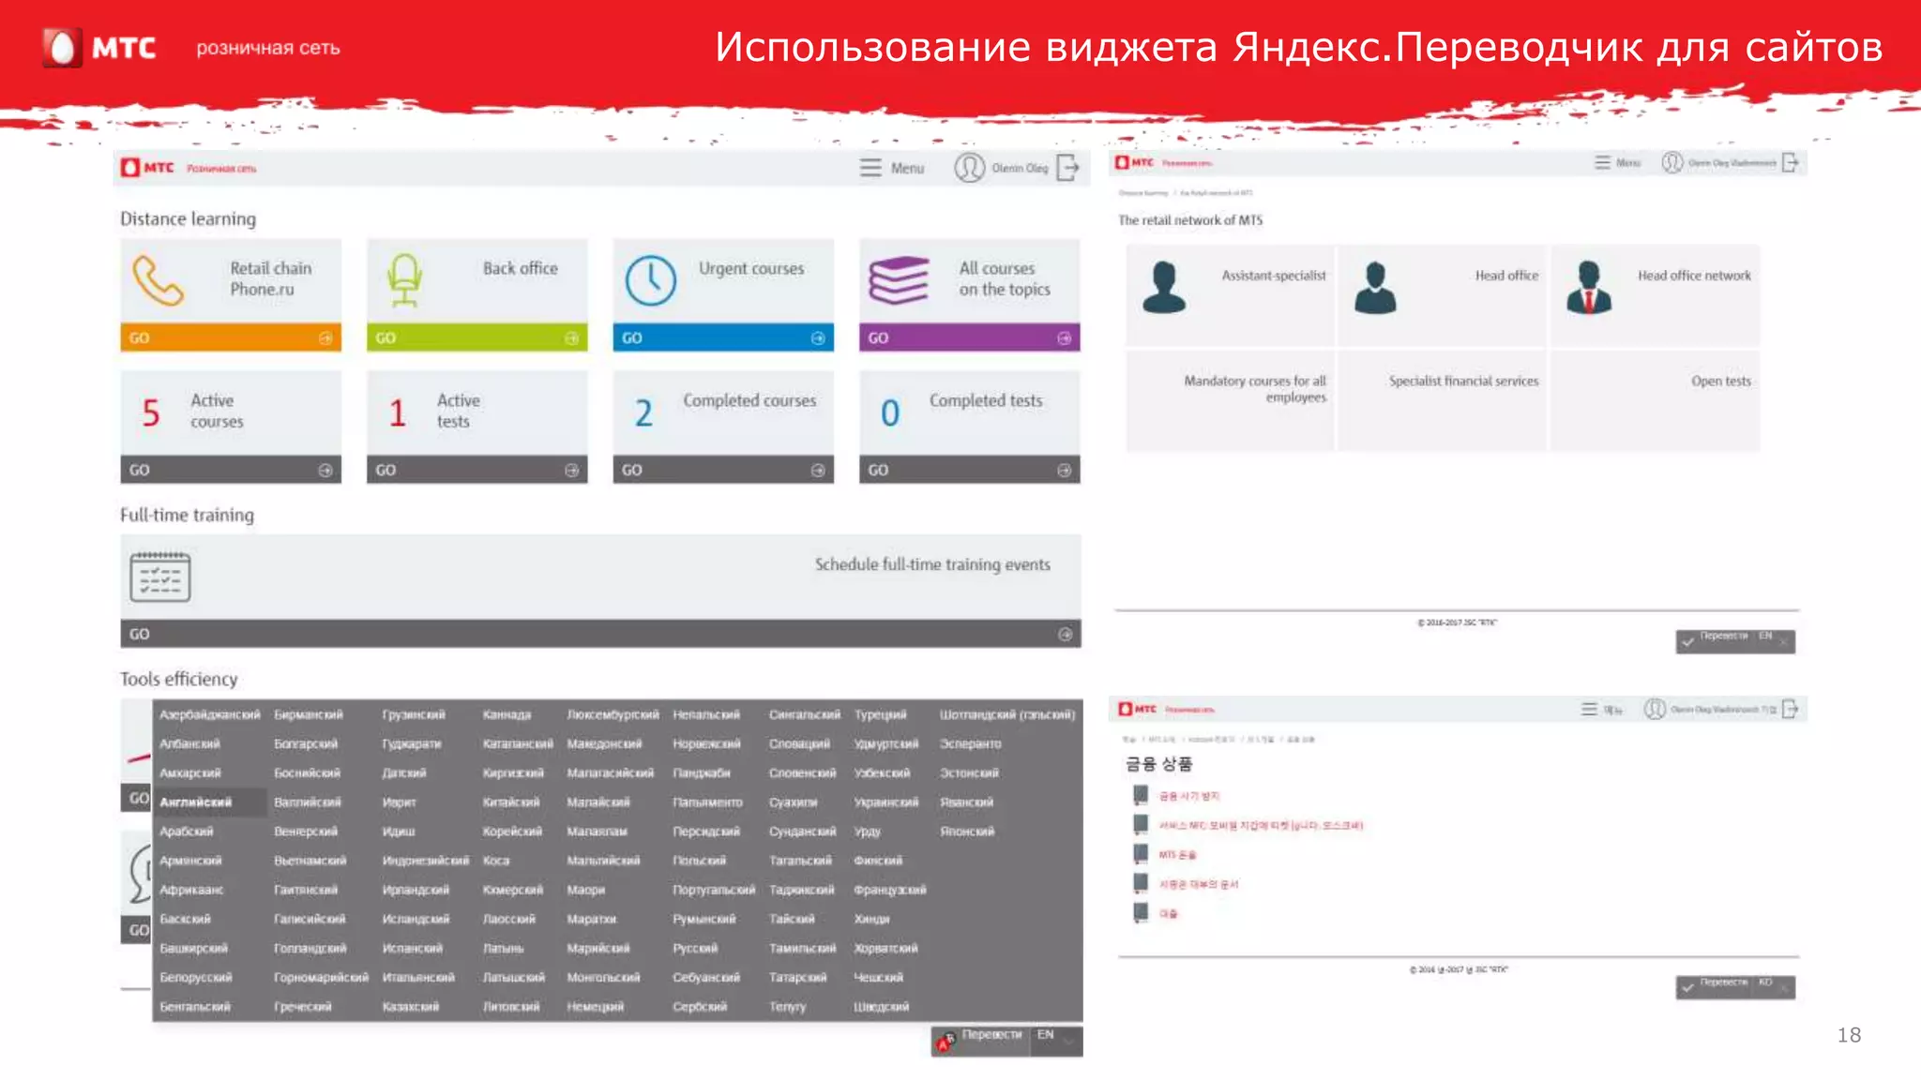Screen dimensions: 1921x1080
Task: Click MTC logo in Korean window
Action: tap(1138, 709)
